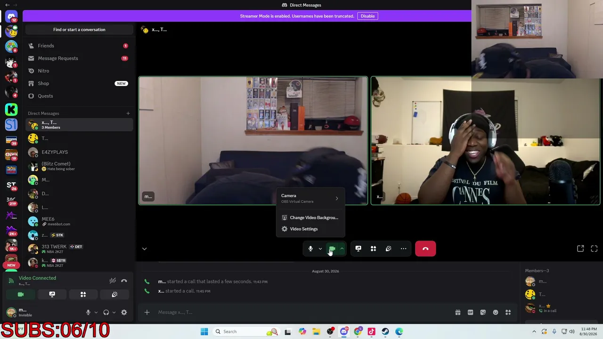This screenshot has height=339, width=603.
Task: Open more call options (three dots)
Action: 403,249
